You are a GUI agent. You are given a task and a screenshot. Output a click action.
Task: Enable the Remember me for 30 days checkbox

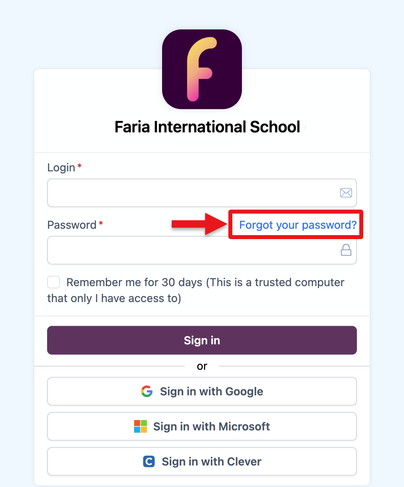[53, 282]
